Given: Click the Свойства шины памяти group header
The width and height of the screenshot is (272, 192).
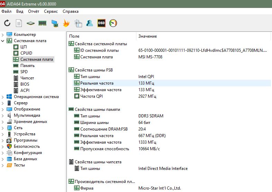Looking at the screenshot, I should pyautogui.click(x=97, y=109).
